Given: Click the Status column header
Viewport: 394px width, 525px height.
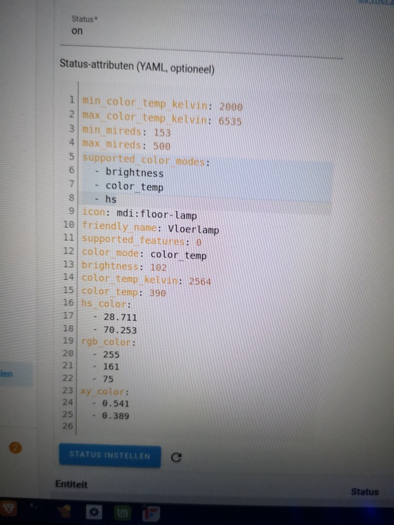Looking at the screenshot, I should coord(364,492).
